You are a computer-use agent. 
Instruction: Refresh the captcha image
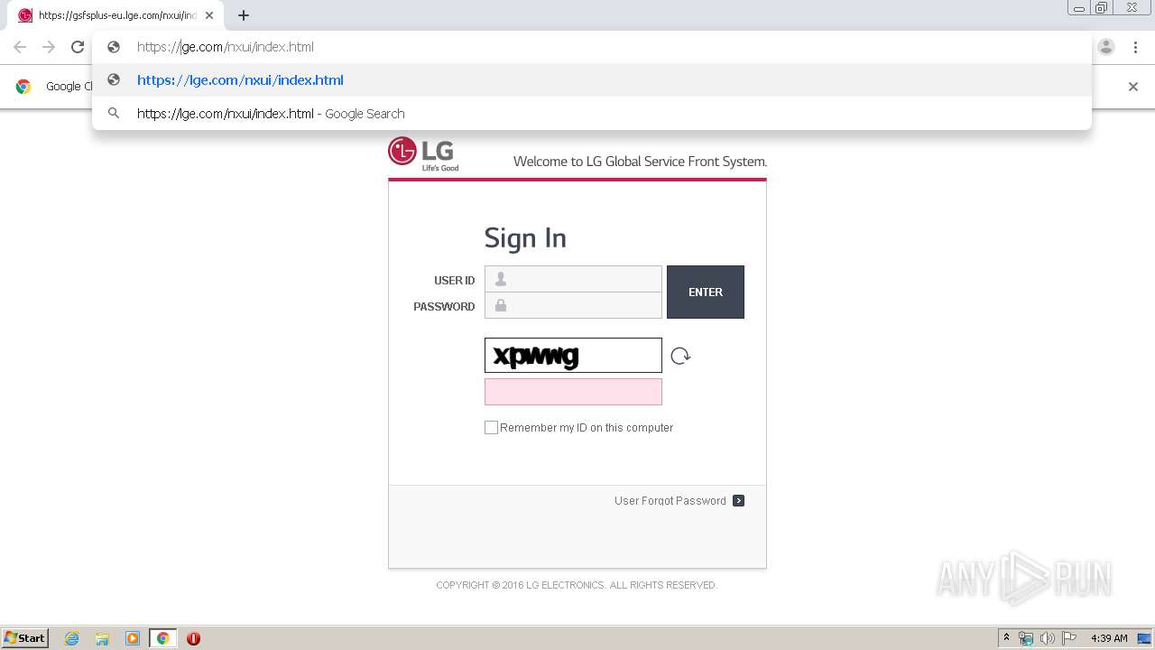(x=680, y=356)
